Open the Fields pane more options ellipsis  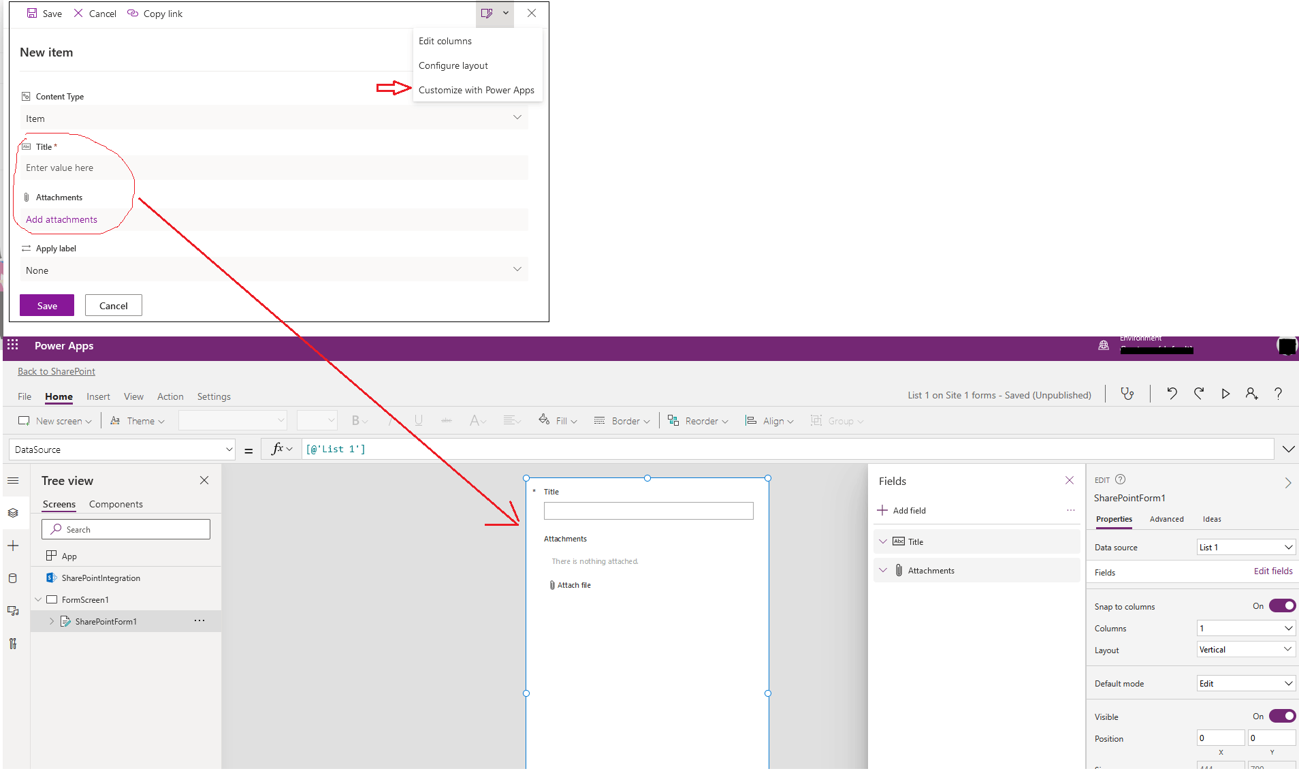click(x=1071, y=510)
